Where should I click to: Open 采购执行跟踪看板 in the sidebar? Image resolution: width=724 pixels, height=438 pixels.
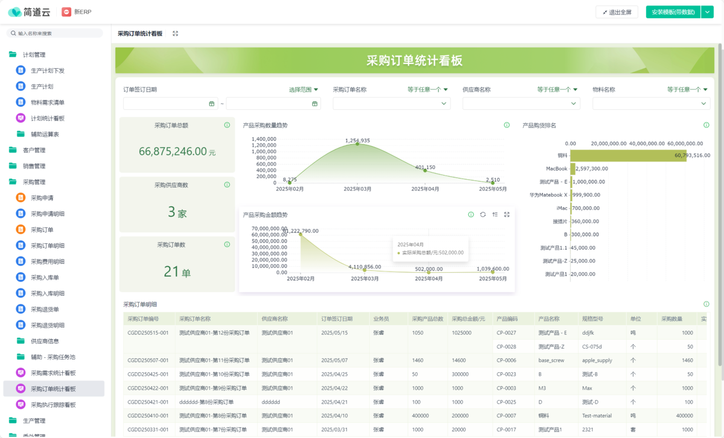click(x=53, y=405)
